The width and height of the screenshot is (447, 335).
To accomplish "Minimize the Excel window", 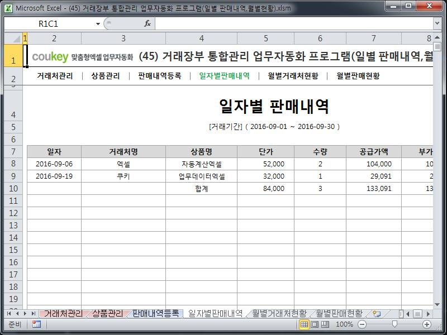I will 394,6.
